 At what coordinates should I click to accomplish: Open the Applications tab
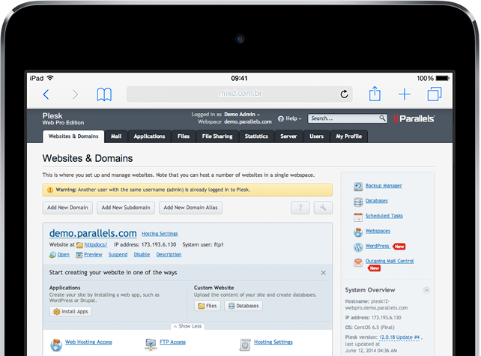click(149, 136)
